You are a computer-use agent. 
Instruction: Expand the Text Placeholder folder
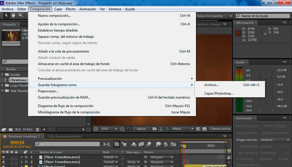click(3, 91)
